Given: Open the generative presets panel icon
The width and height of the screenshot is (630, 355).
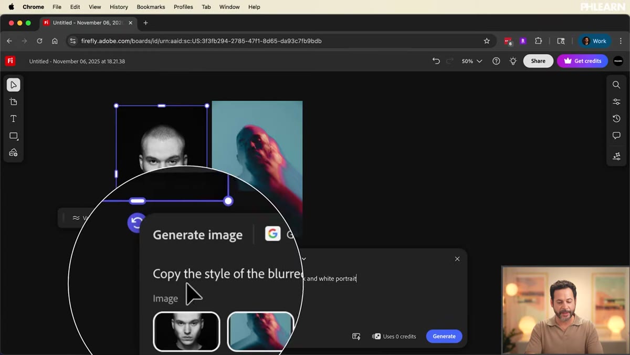Looking at the screenshot, I should (x=616, y=156).
